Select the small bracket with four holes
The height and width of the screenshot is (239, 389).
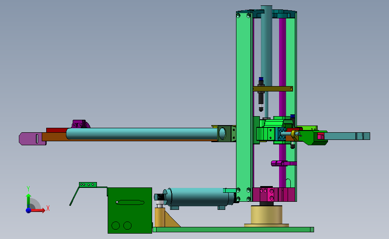click(88, 185)
